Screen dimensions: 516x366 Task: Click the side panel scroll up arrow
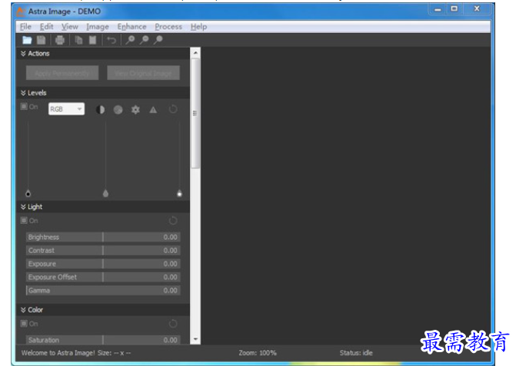tap(195, 52)
